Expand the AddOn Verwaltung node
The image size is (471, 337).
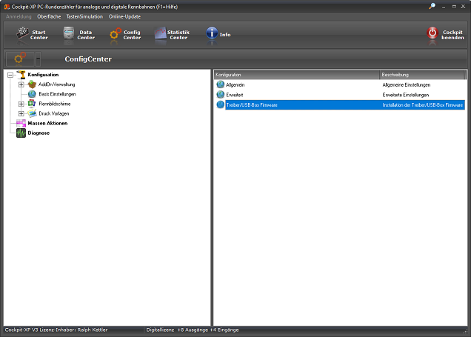click(21, 84)
